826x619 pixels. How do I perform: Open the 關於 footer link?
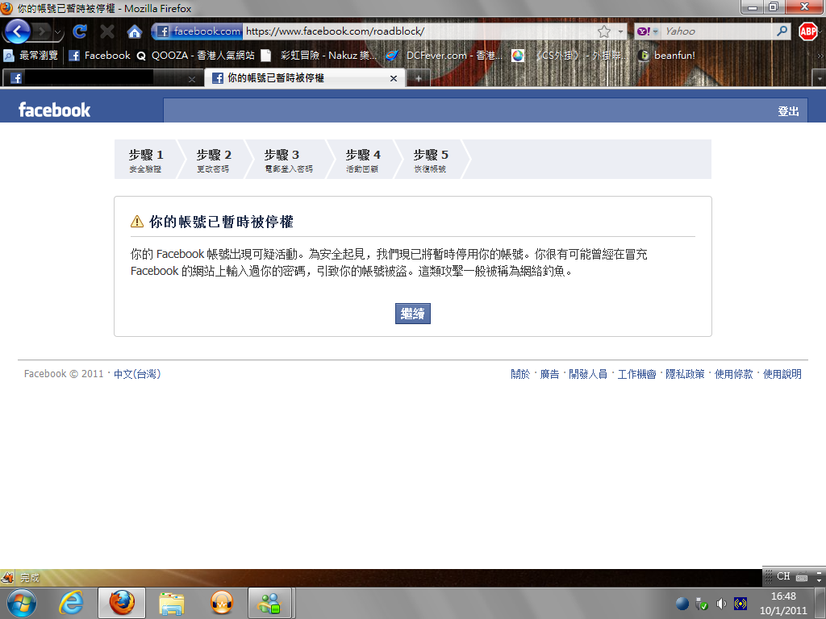click(x=520, y=374)
